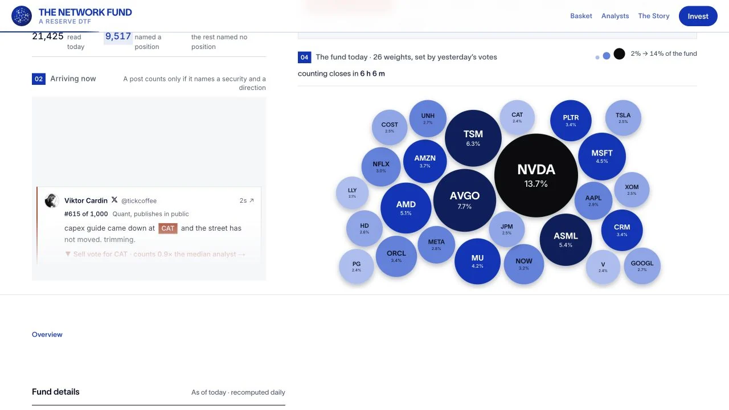Click the Invest button
The height and width of the screenshot is (410, 729).
click(x=698, y=16)
